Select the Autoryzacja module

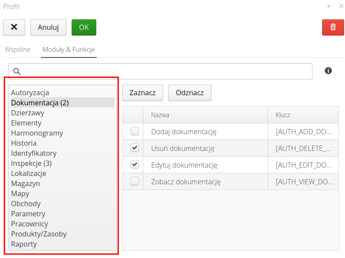30,93
